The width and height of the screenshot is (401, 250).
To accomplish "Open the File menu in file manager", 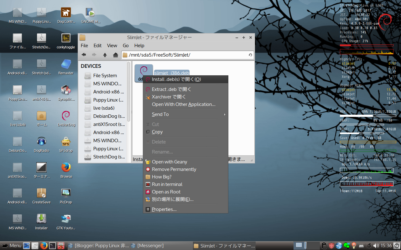I will tap(84, 46).
